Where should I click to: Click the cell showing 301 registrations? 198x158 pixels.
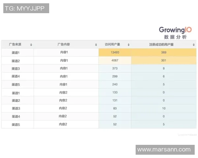pyautogui.click(x=164, y=61)
